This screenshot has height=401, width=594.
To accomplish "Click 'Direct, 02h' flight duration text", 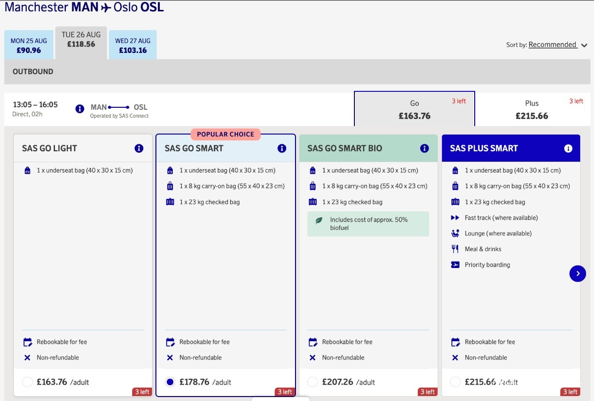I will click(27, 114).
